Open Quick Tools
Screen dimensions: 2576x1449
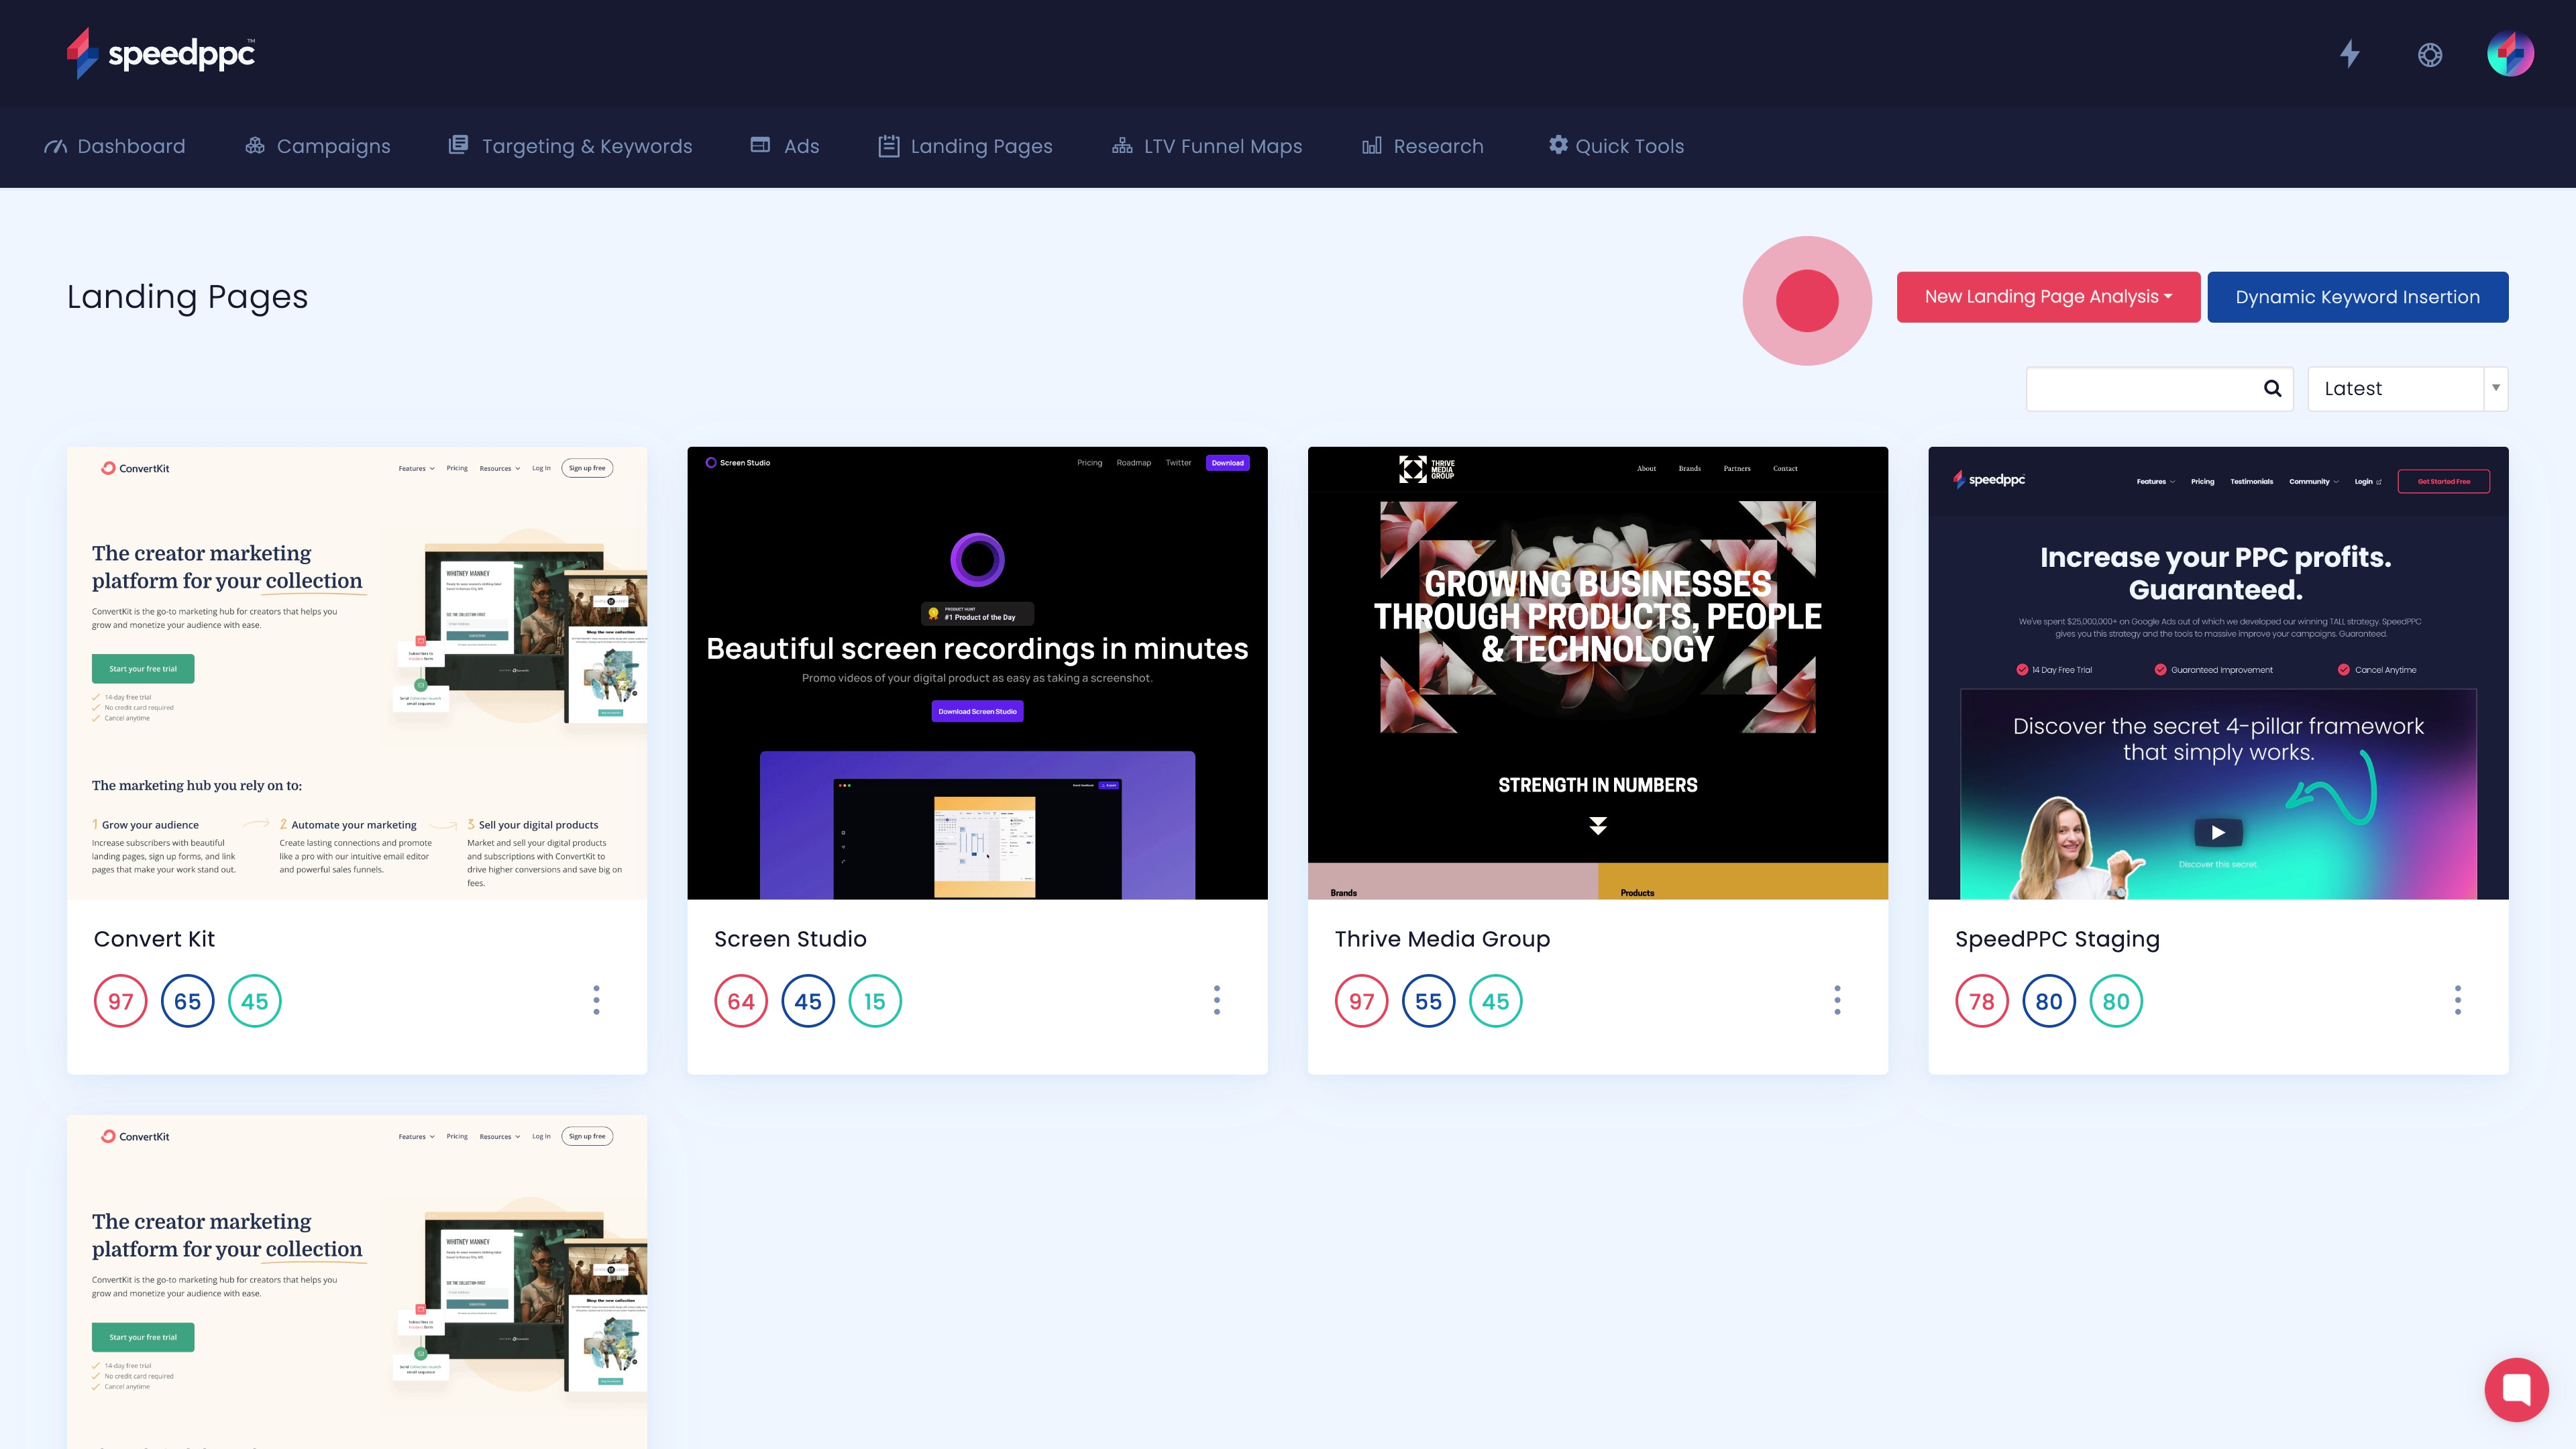point(1615,146)
